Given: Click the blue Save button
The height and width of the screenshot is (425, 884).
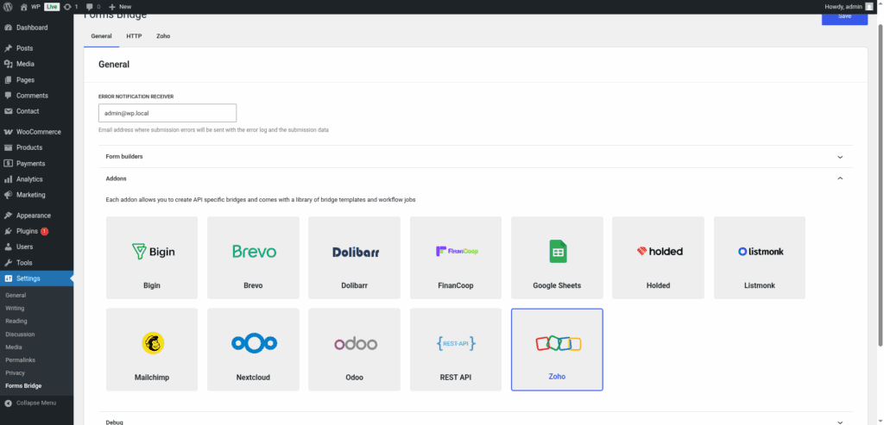Looking at the screenshot, I should (844, 20).
